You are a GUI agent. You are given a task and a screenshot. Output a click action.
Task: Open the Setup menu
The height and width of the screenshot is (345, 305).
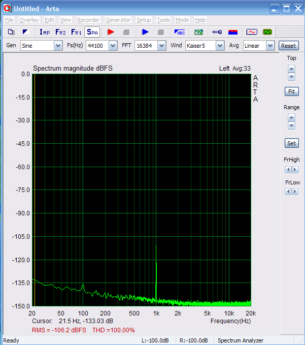144,20
